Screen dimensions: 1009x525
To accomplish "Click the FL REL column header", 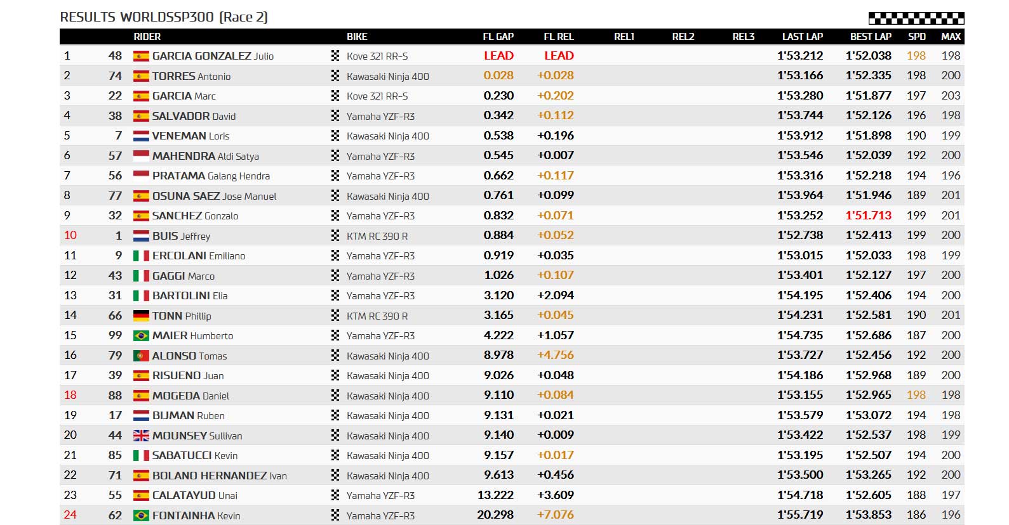I will point(559,37).
